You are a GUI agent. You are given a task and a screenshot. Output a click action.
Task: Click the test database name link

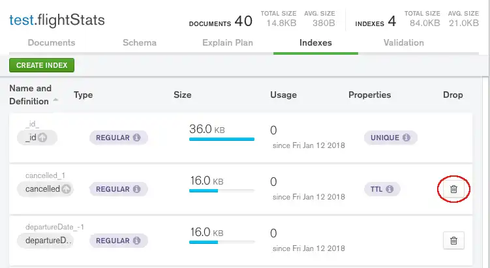tap(21, 20)
